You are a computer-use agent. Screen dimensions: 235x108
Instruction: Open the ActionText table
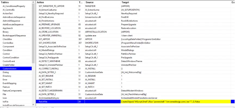(x=8, y=14)
